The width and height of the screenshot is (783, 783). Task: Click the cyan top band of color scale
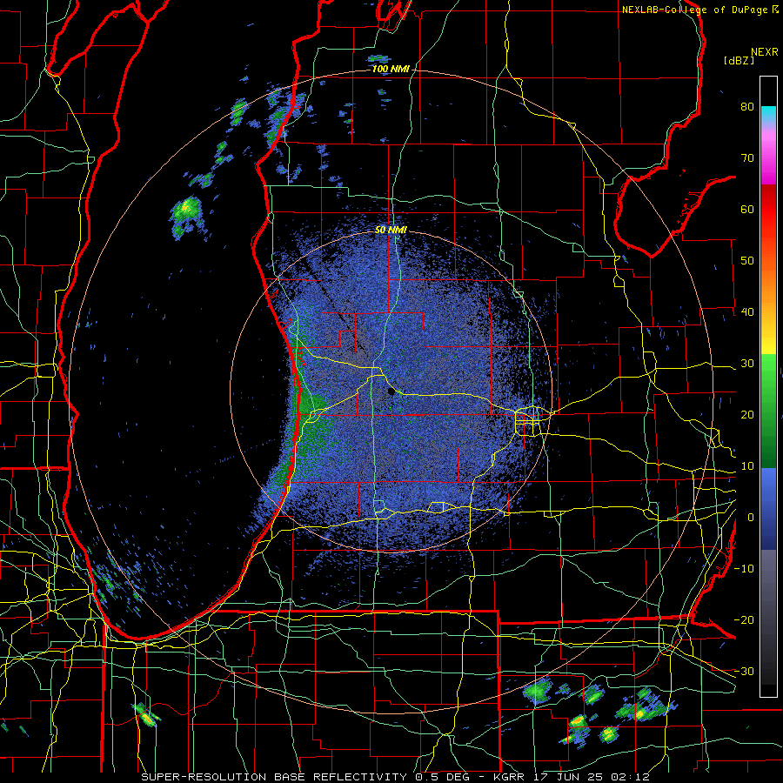point(768,113)
